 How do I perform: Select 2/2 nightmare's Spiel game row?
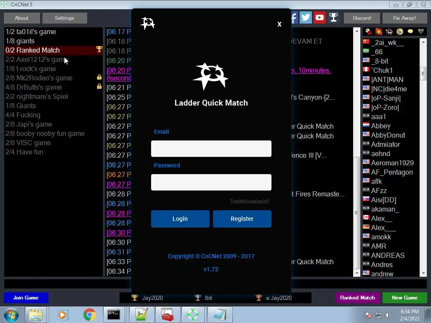[53, 96]
